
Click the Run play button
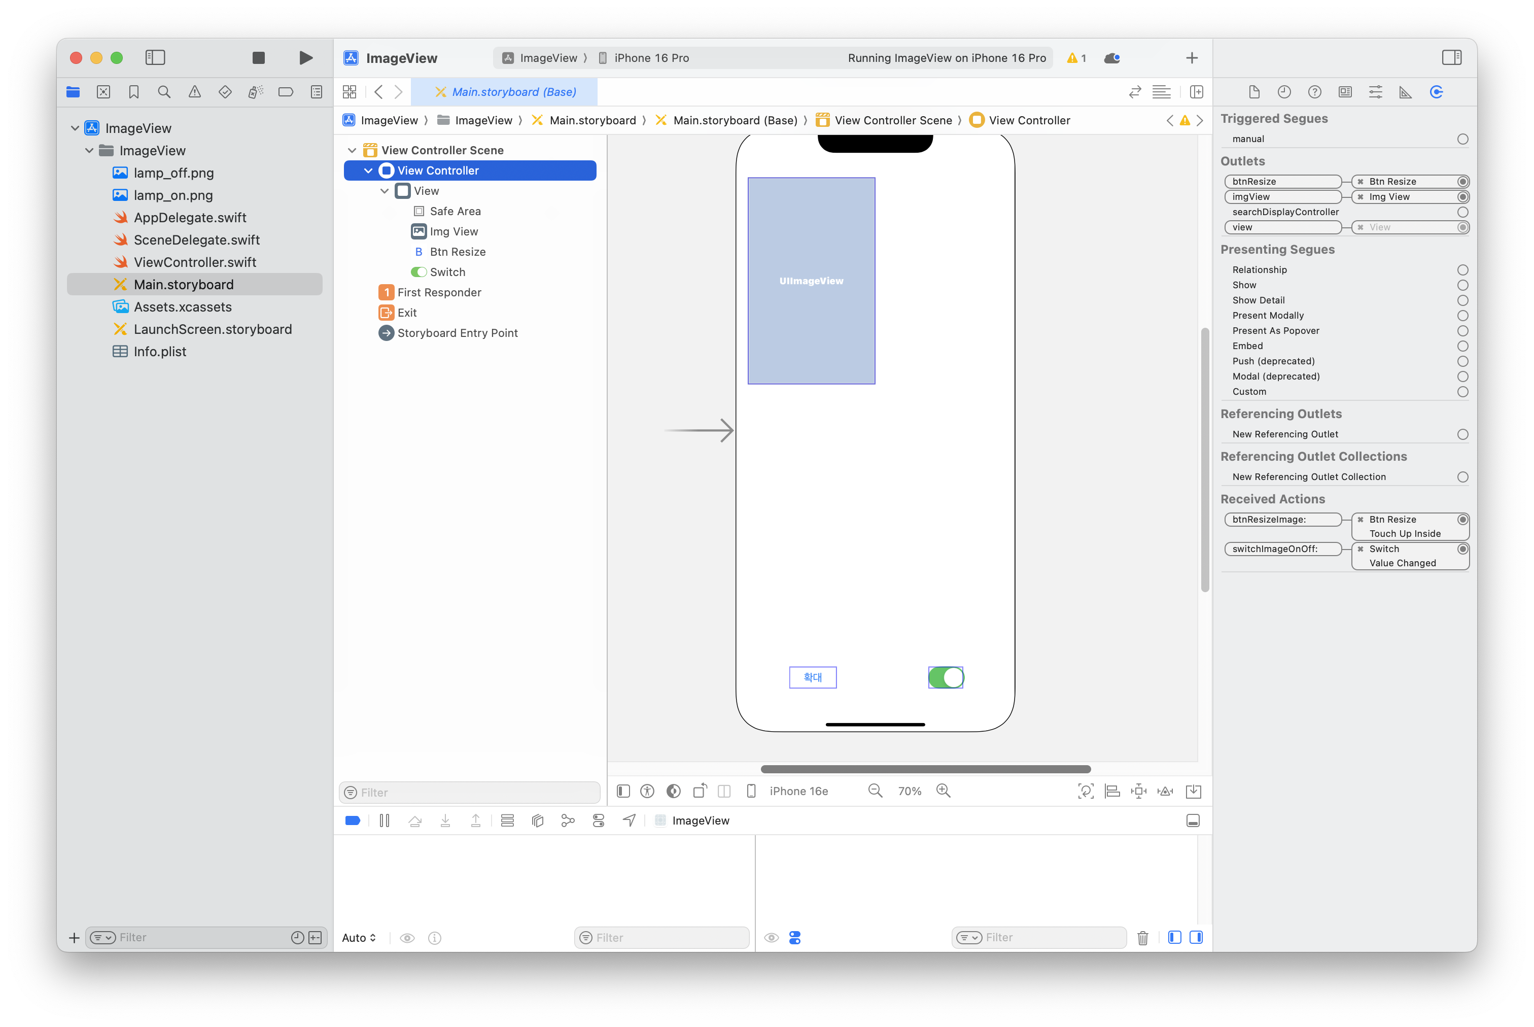[x=305, y=58]
